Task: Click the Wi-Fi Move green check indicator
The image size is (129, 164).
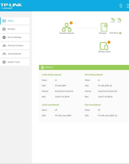Action: coord(120,33)
